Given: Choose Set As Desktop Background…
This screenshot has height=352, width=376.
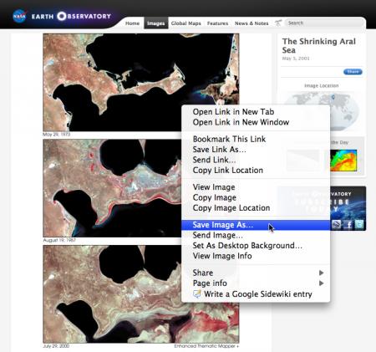Looking at the screenshot, I should (247, 246).
